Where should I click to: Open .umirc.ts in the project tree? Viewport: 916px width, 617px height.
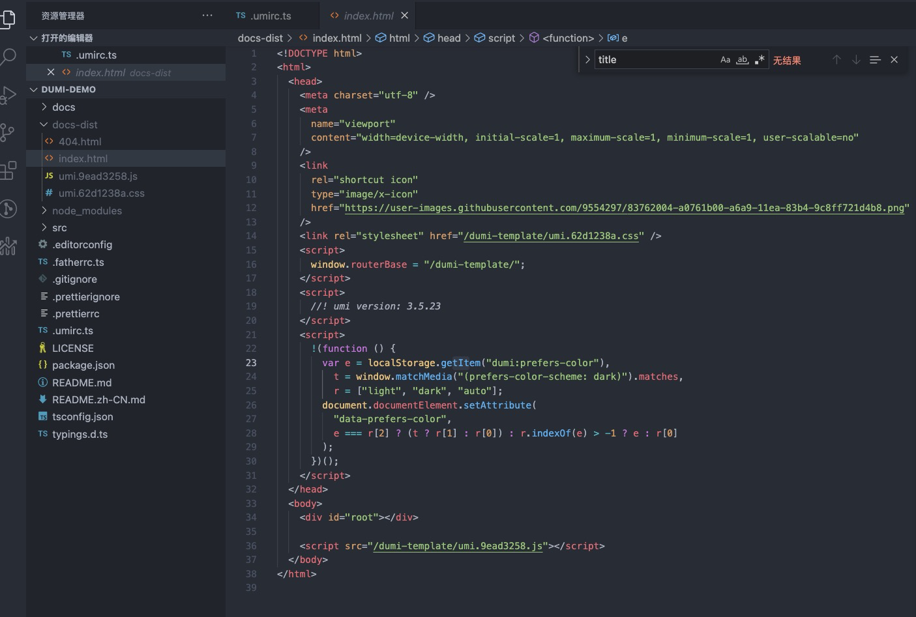(126, 330)
